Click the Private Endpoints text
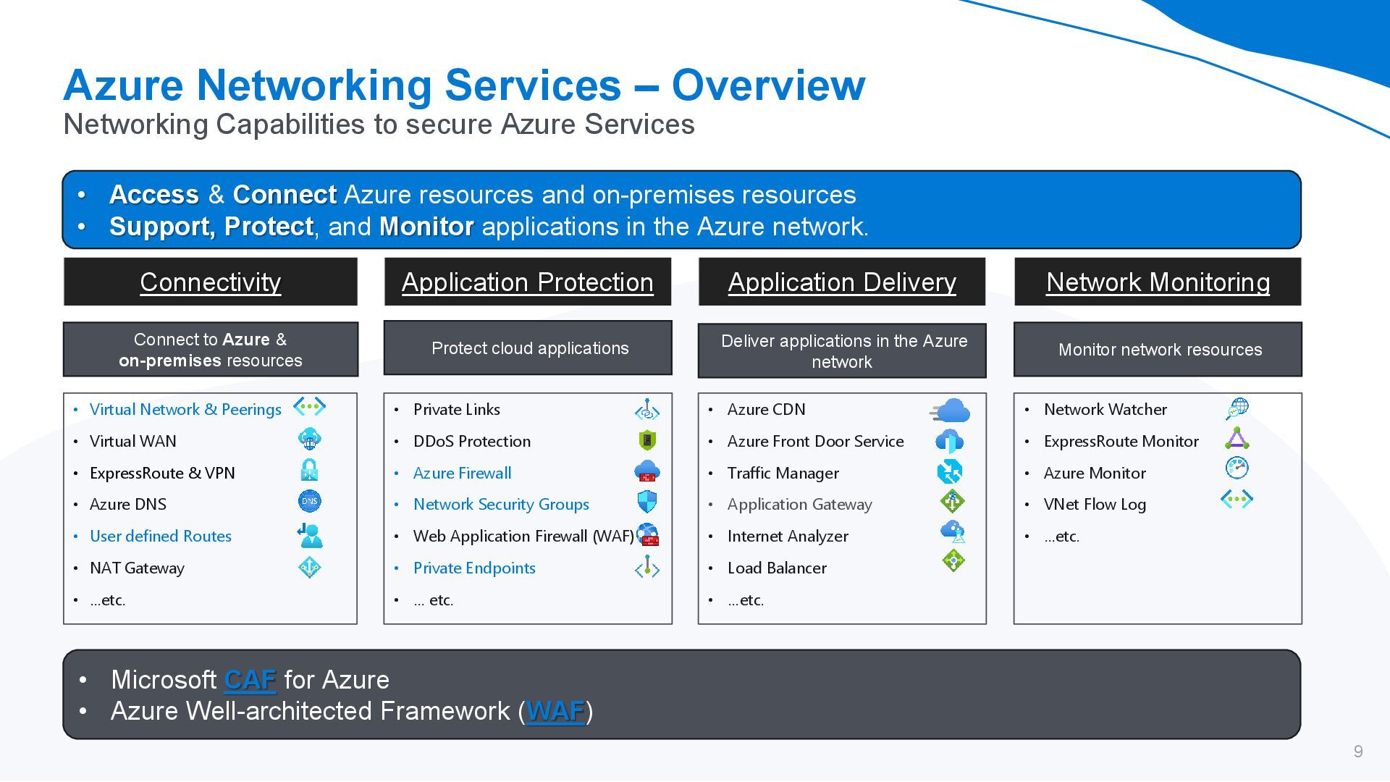1390x782 pixels. point(474,568)
